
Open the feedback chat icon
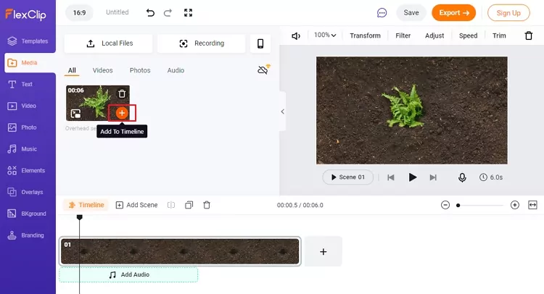[382, 13]
